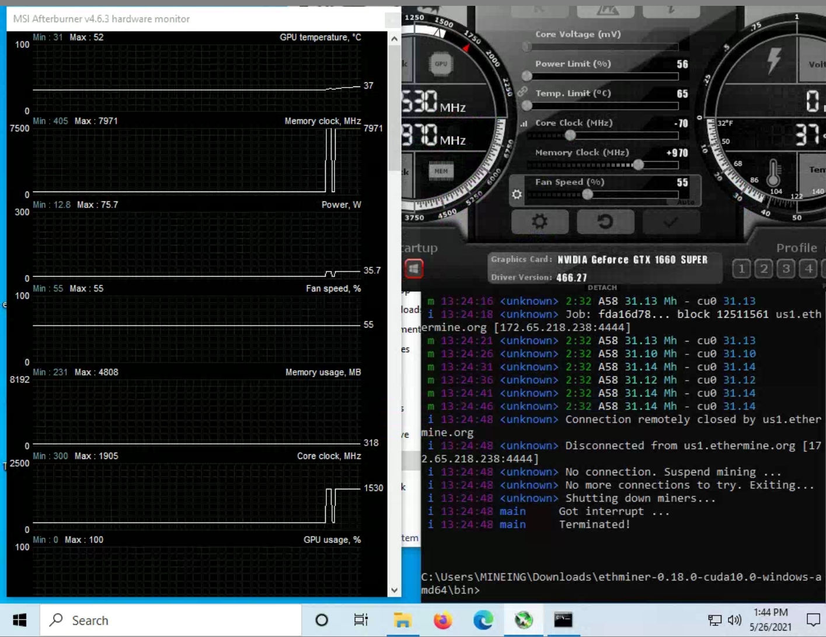Open the volume control in system tray
This screenshot has width=826, height=637.
[734, 620]
